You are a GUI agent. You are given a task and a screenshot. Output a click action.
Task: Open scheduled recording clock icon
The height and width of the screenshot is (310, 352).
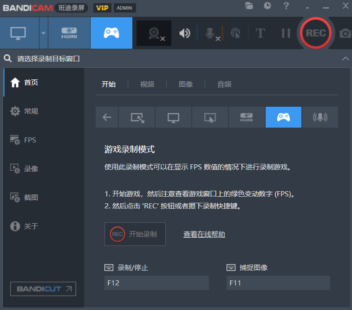click(x=267, y=6)
